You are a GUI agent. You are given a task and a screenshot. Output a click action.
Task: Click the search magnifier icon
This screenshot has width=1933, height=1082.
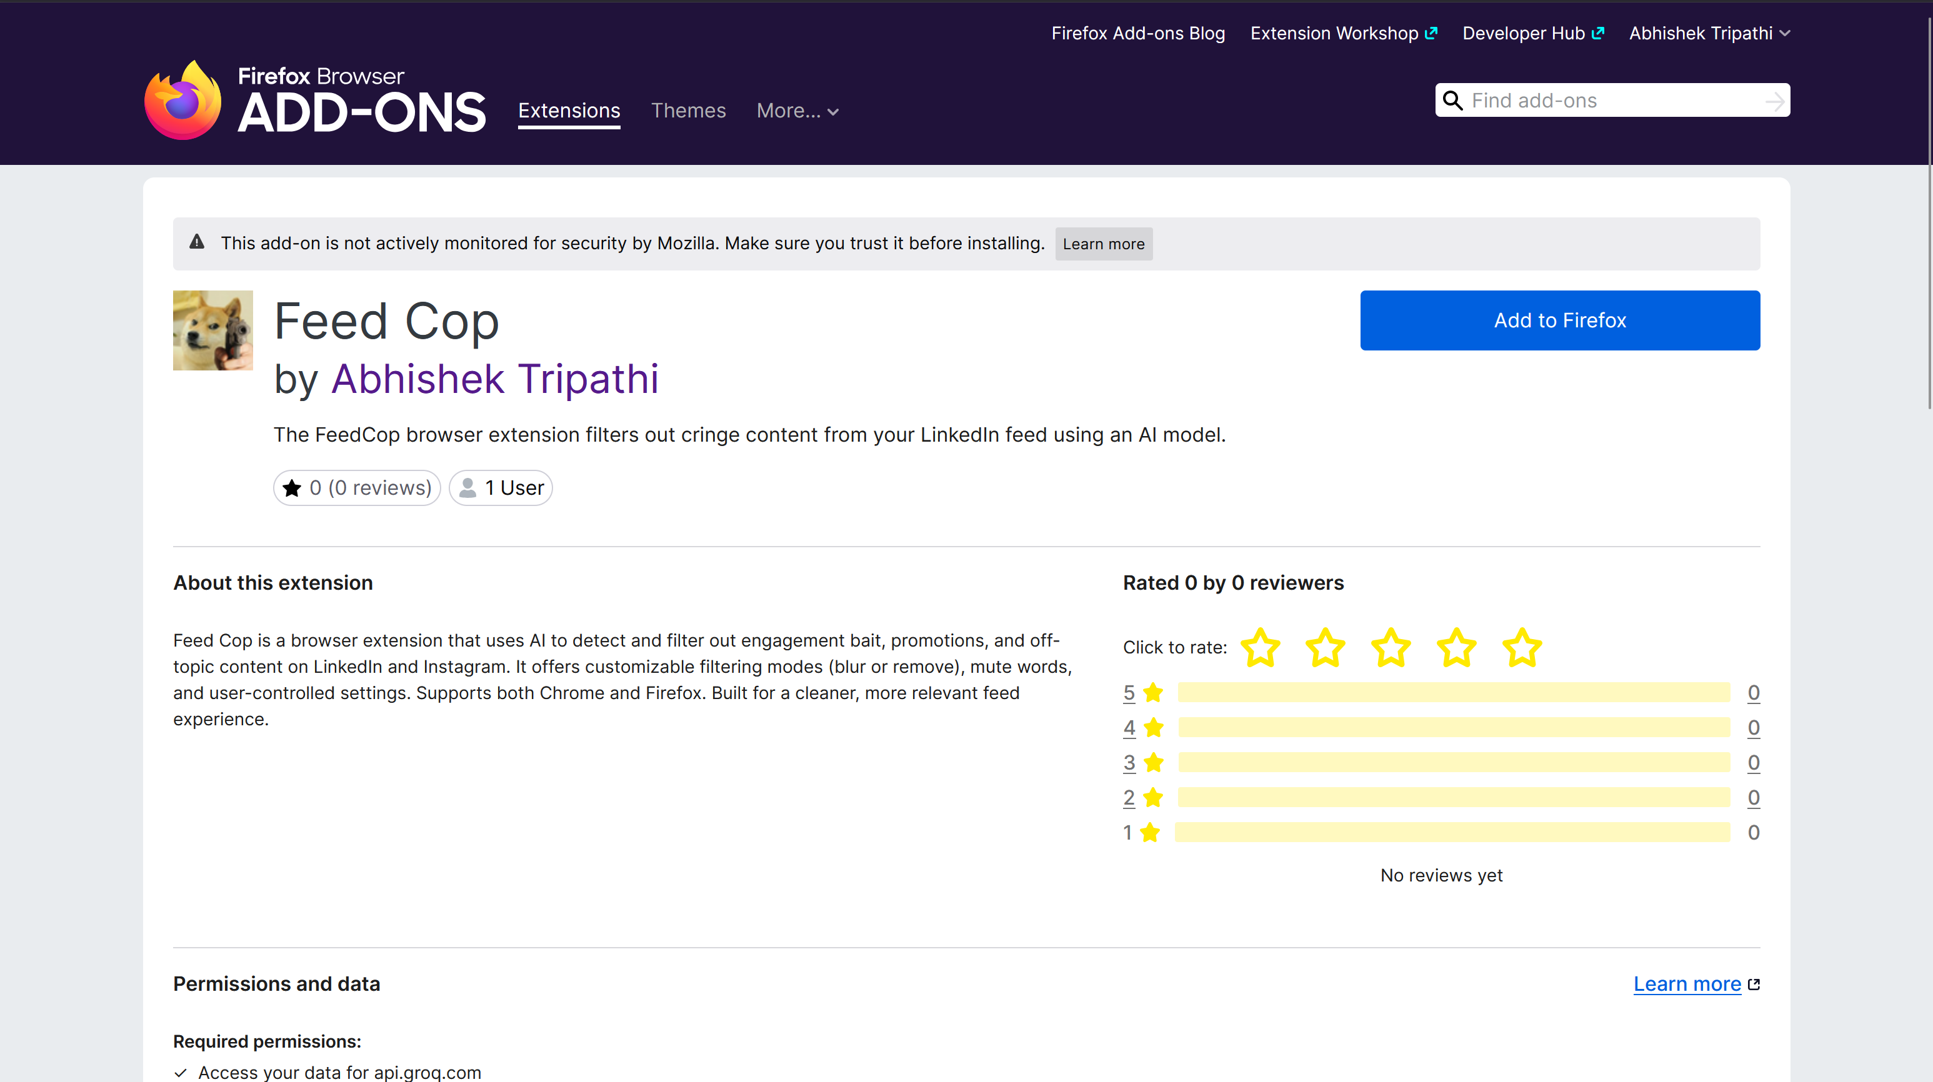tap(1454, 100)
